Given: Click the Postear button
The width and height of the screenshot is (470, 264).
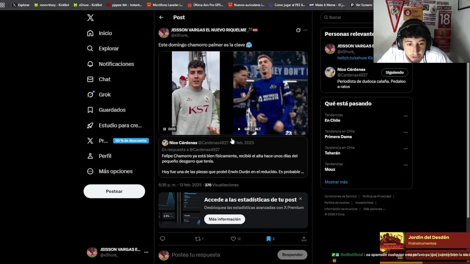Looking at the screenshot, I should (114, 191).
